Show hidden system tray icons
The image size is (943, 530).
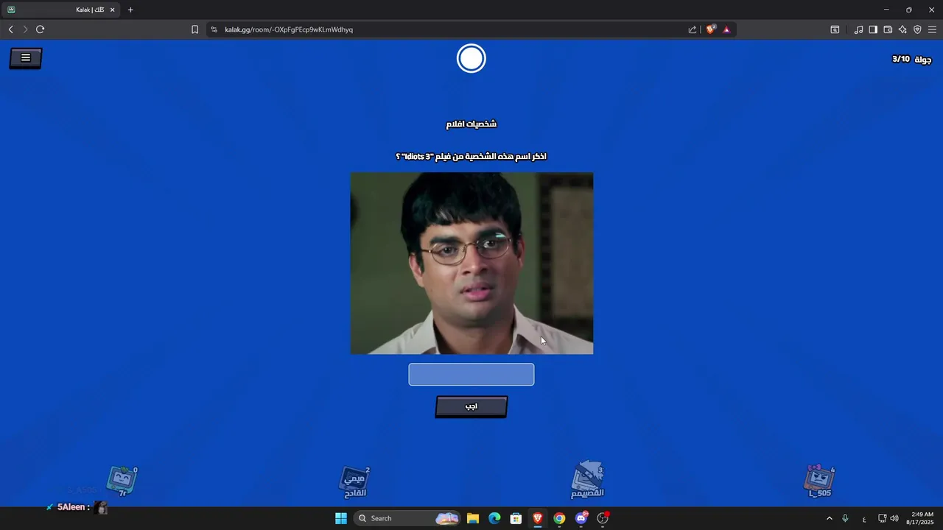(x=829, y=518)
